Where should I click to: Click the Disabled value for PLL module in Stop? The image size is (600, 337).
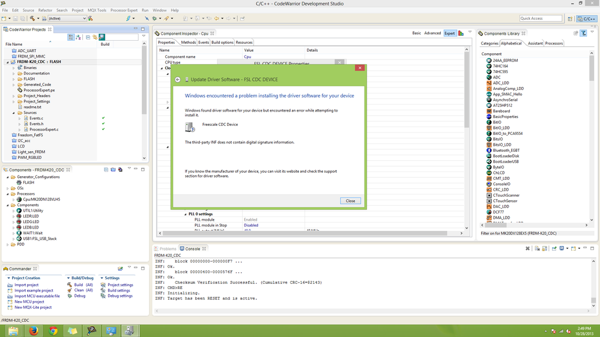[251, 225]
